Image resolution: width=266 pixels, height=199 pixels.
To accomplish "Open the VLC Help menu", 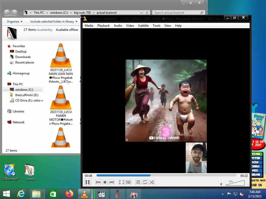I will pyautogui.click(x=178, y=26).
